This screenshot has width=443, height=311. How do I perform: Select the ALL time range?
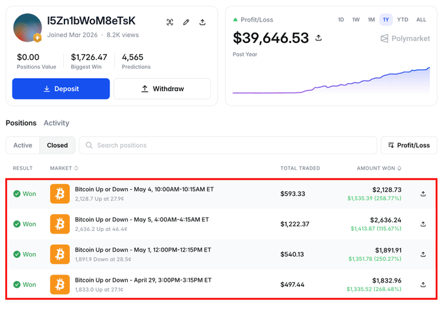click(421, 20)
